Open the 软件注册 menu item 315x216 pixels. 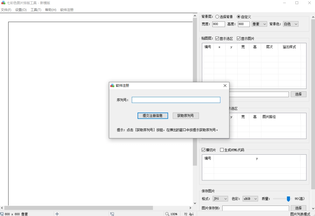coord(66,10)
